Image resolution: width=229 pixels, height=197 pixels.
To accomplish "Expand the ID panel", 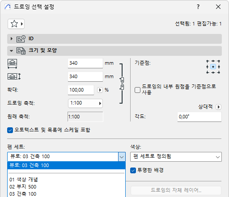I will [12, 39].
